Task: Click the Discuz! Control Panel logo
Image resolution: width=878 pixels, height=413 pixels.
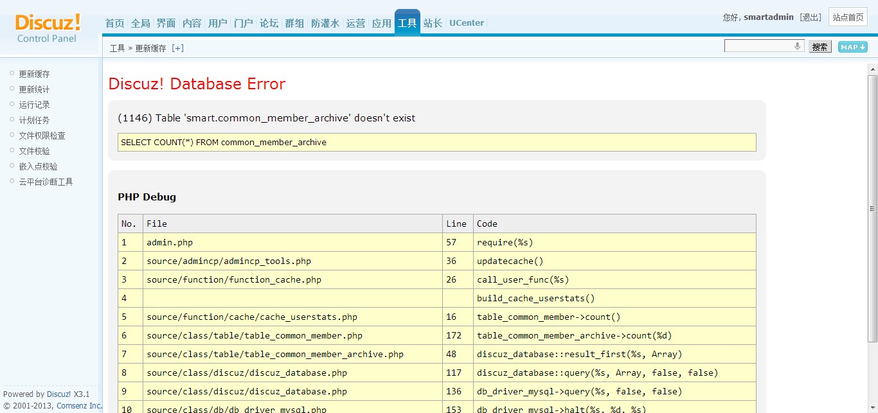Action: click(x=48, y=28)
